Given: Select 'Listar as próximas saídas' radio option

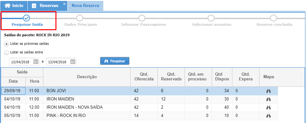Looking at the screenshot, I should 6,44.
